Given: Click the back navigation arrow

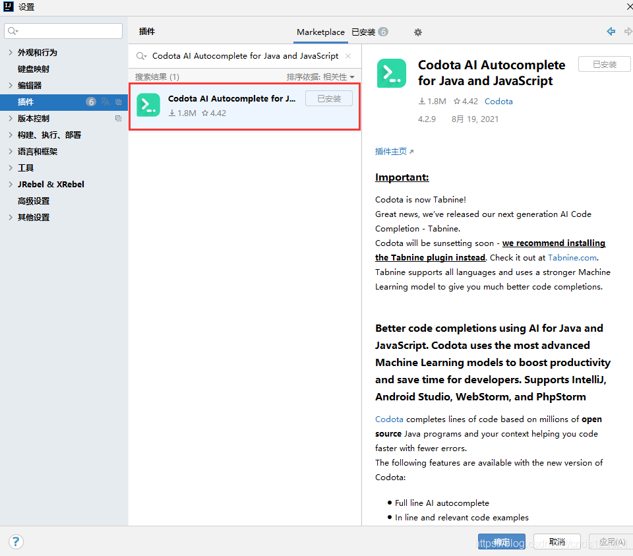Looking at the screenshot, I should 611,32.
